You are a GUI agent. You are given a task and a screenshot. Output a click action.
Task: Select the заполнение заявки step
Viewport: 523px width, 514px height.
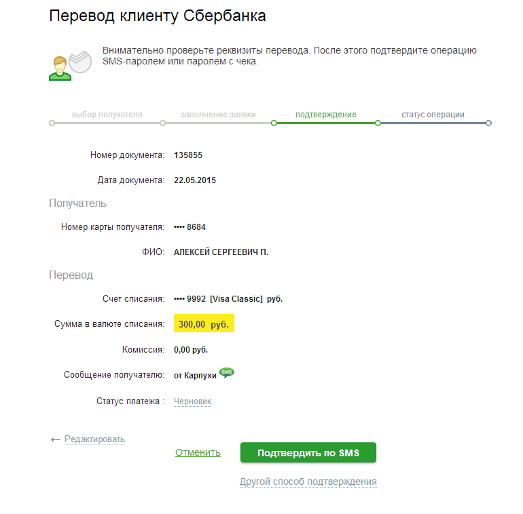(217, 115)
